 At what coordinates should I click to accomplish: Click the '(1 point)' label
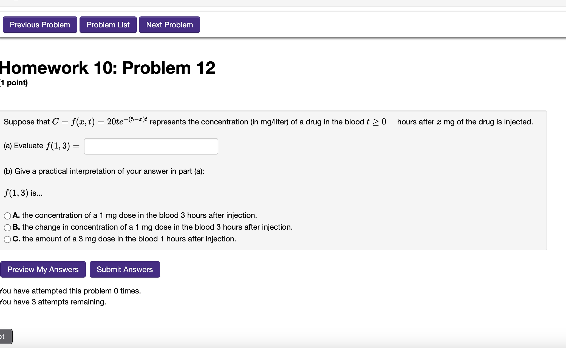click(13, 82)
